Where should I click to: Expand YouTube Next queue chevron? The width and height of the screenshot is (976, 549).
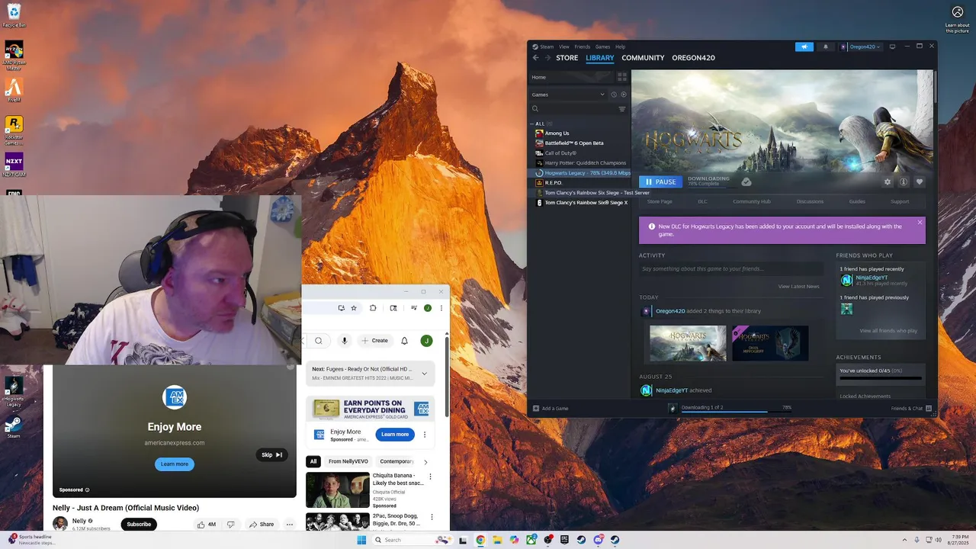425,374
